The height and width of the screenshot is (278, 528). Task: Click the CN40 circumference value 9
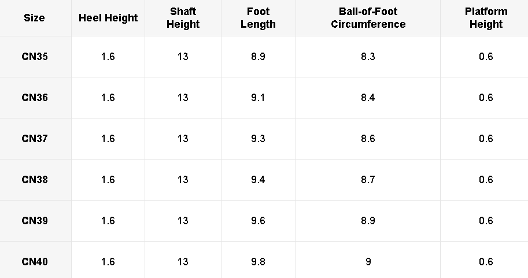pos(368,262)
